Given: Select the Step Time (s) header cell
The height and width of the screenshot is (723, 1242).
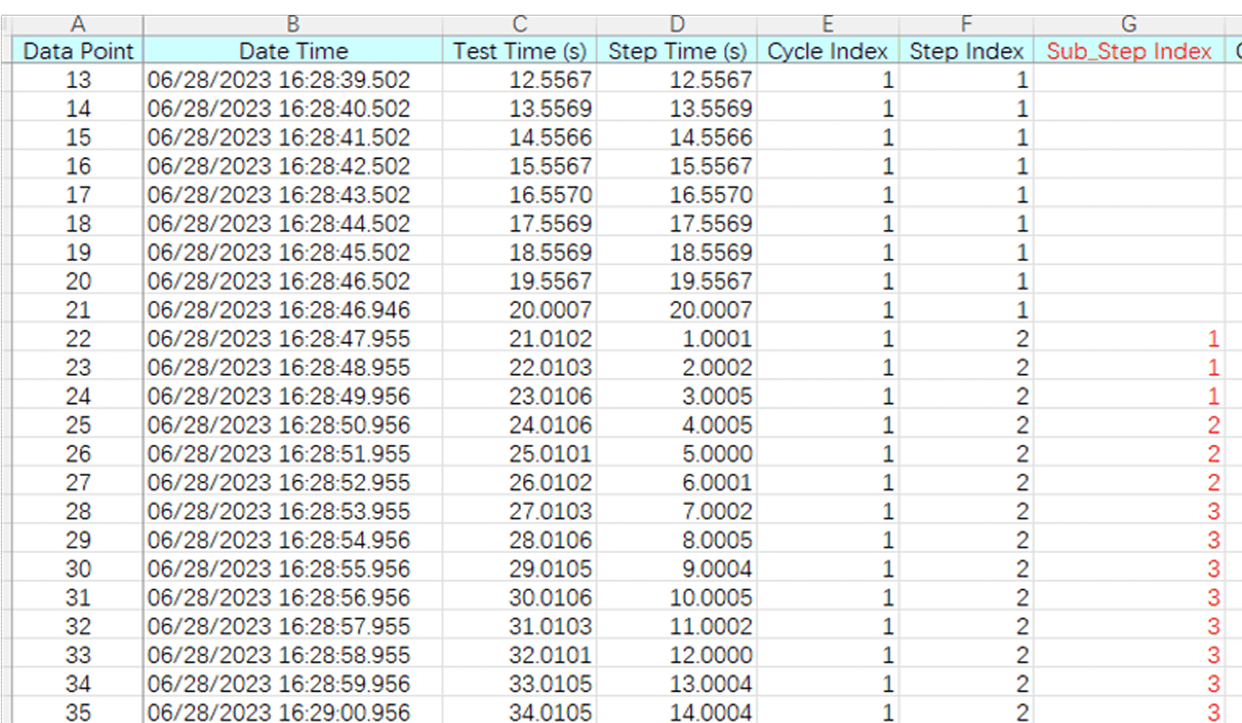Looking at the screenshot, I should tap(677, 51).
